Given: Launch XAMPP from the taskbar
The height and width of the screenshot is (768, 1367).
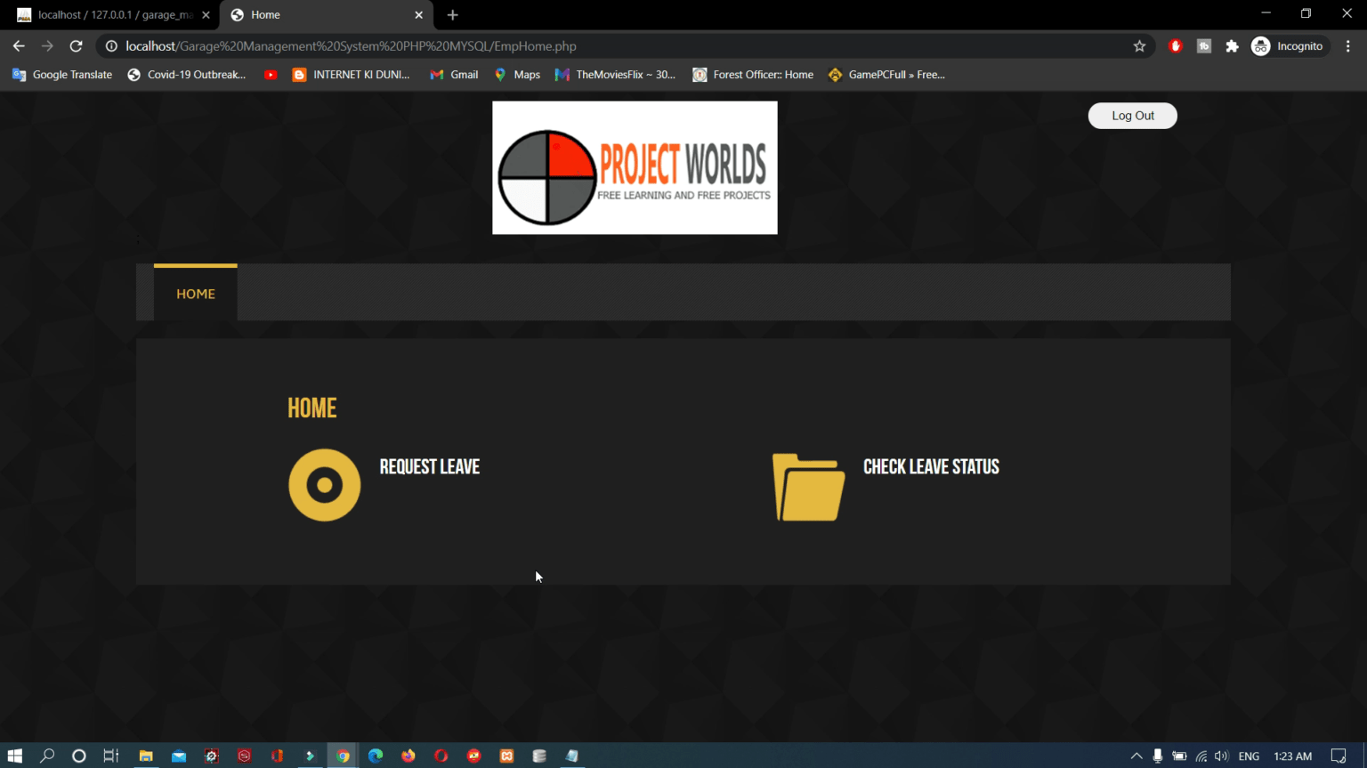Looking at the screenshot, I should point(506,756).
